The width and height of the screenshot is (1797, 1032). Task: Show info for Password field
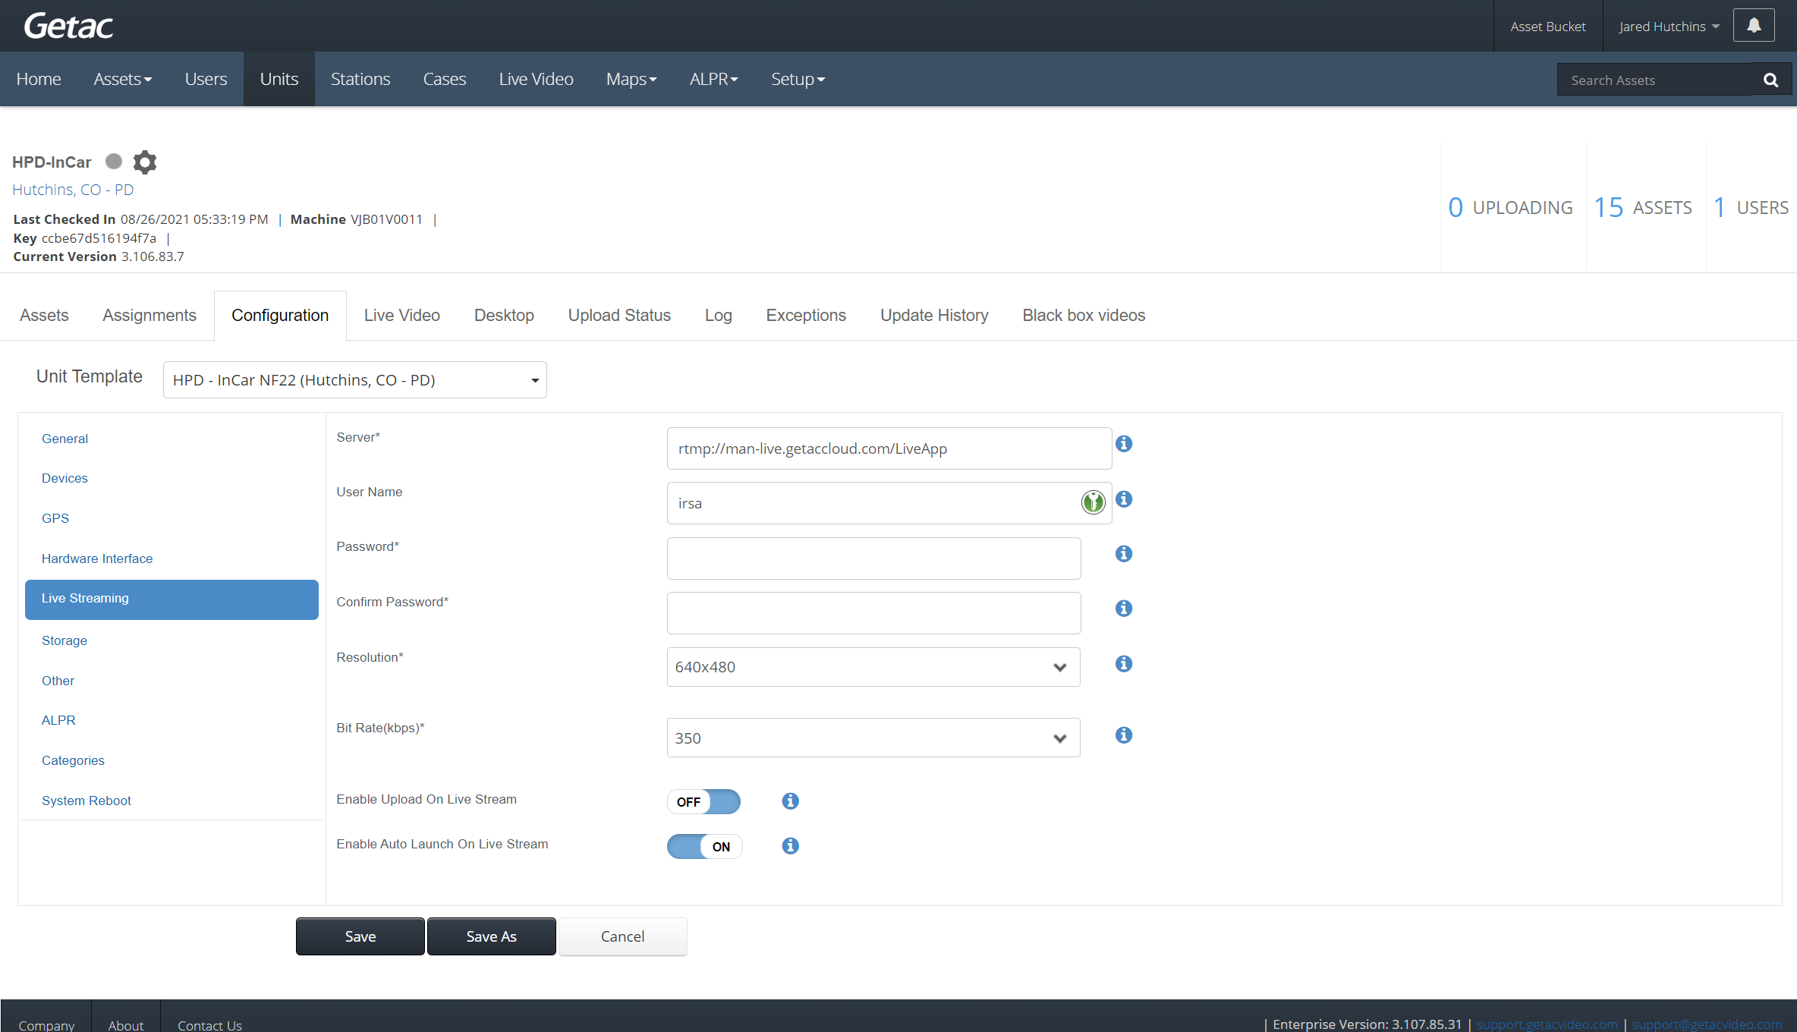coord(1124,554)
